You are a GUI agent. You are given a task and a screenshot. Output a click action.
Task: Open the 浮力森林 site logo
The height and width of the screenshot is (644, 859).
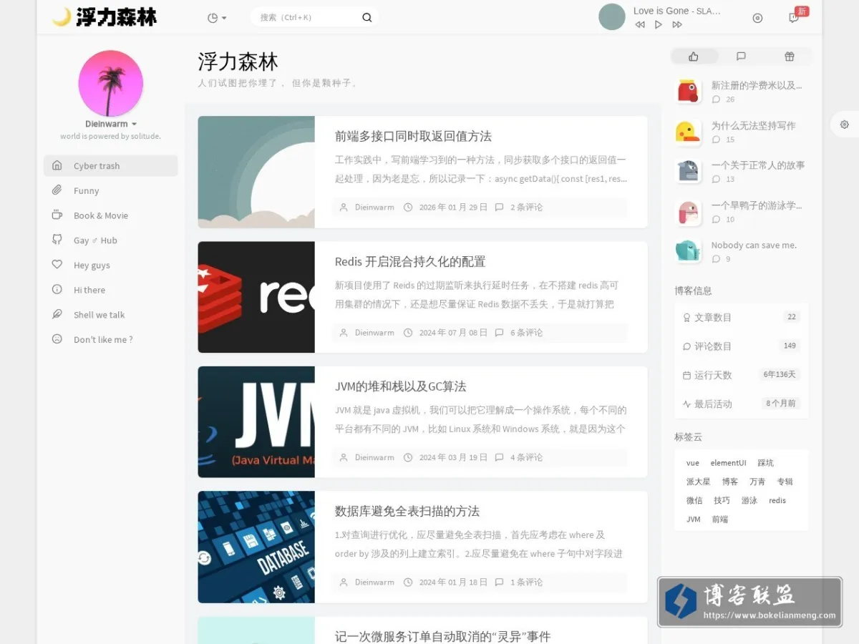click(105, 17)
